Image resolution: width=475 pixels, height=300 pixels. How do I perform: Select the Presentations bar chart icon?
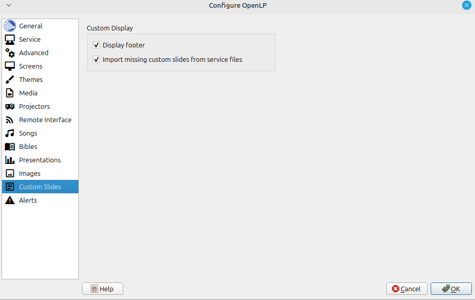[10, 160]
